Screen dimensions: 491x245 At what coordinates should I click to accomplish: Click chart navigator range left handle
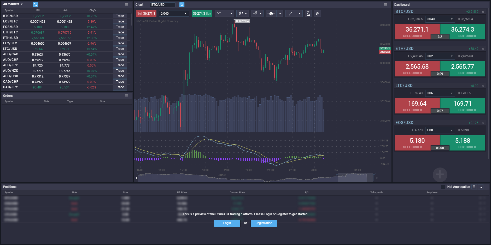pyautogui.click(x=337, y=178)
